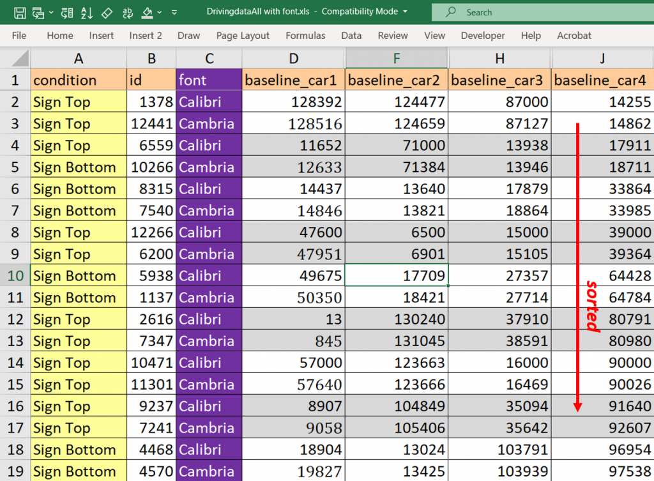
Task: Open the switch windows dropdown arrow
Action: click(51, 13)
